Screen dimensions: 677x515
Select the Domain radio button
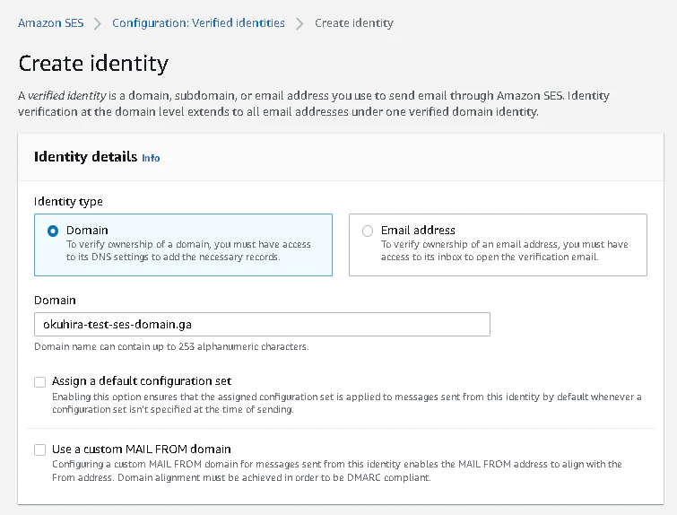click(x=53, y=231)
